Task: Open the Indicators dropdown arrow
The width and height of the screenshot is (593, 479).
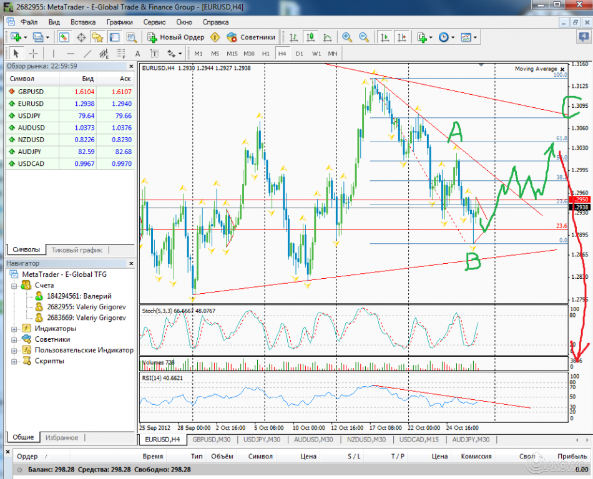Action: [x=430, y=37]
